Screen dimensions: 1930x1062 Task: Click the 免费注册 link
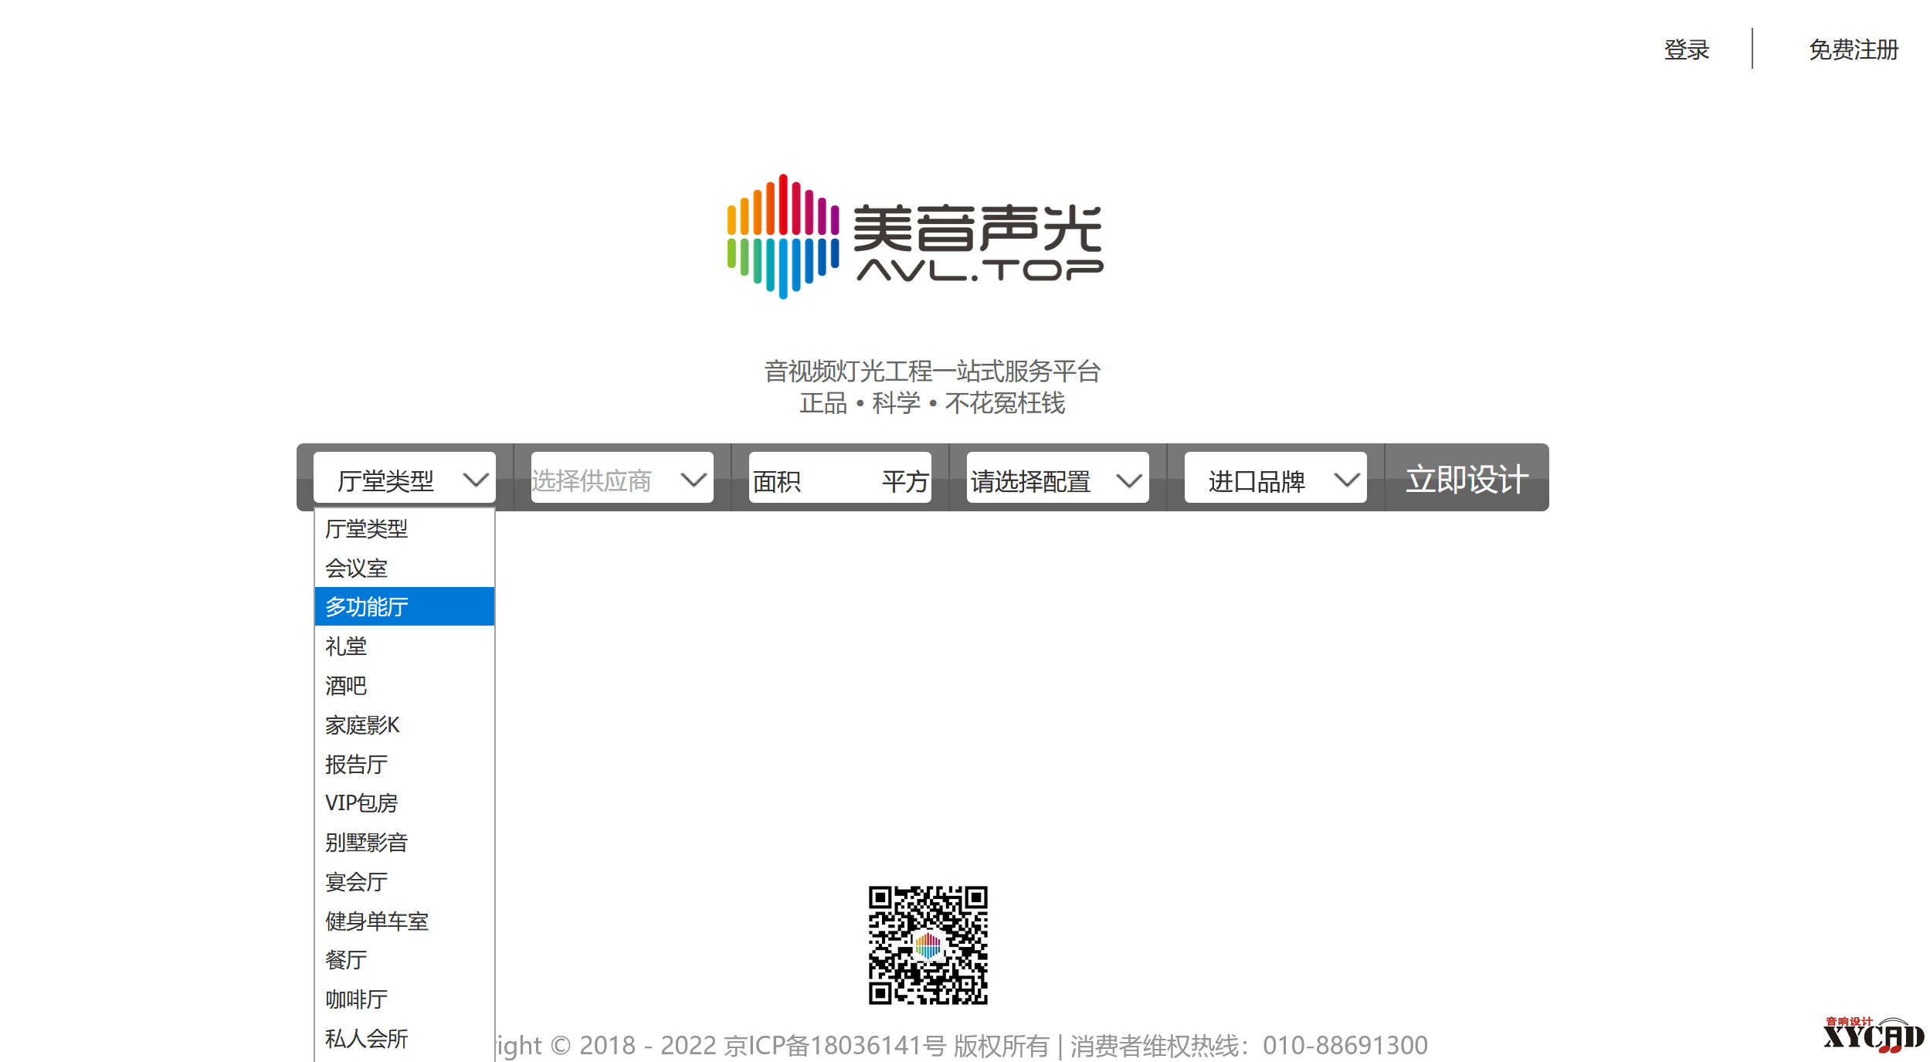pos(1853,49)
